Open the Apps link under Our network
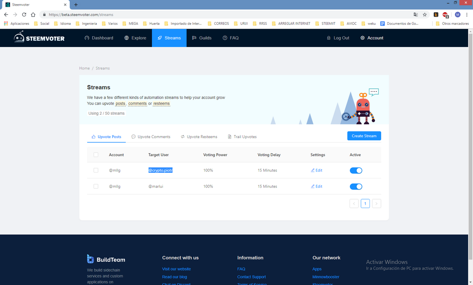Image resolution: width=473 pixels, height=285 pixels. [x=317, y=269]
